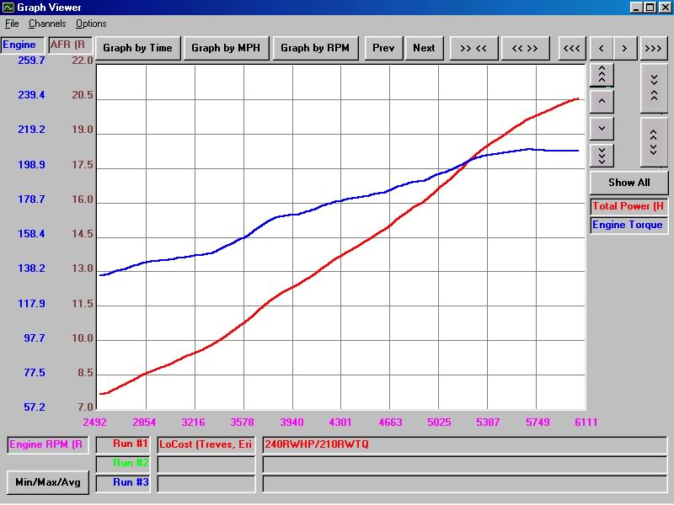Click the single down-arrow axis adjust icon

602,128
